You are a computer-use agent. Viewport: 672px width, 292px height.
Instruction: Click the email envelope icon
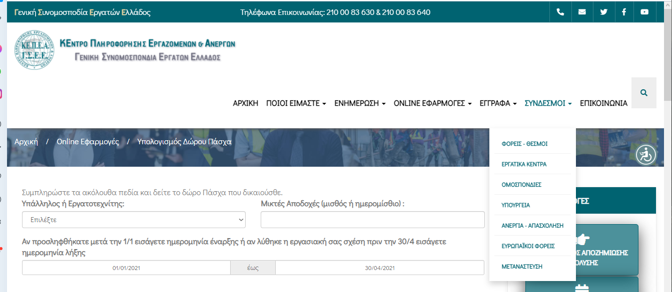click(x=582, y=12)
